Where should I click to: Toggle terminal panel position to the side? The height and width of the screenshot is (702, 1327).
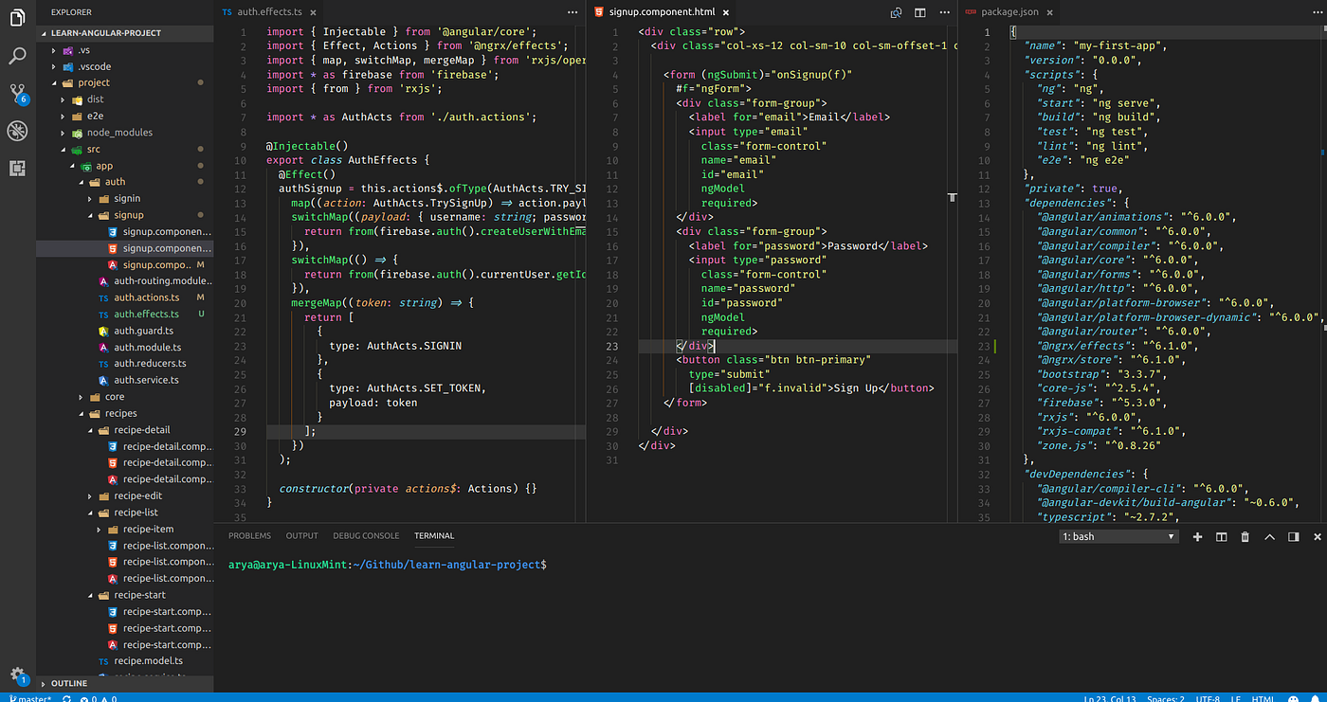(1293, 537)
